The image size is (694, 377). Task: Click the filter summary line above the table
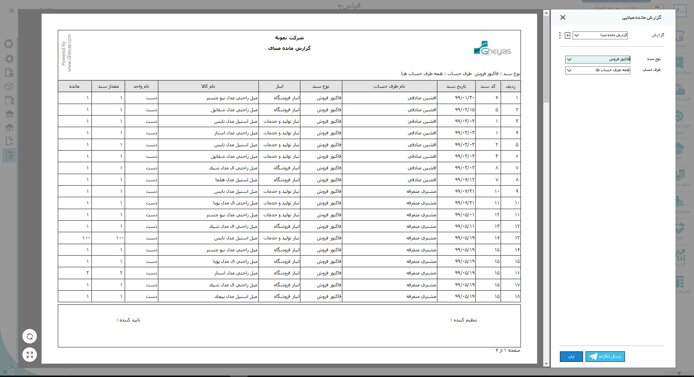point(460,74)
